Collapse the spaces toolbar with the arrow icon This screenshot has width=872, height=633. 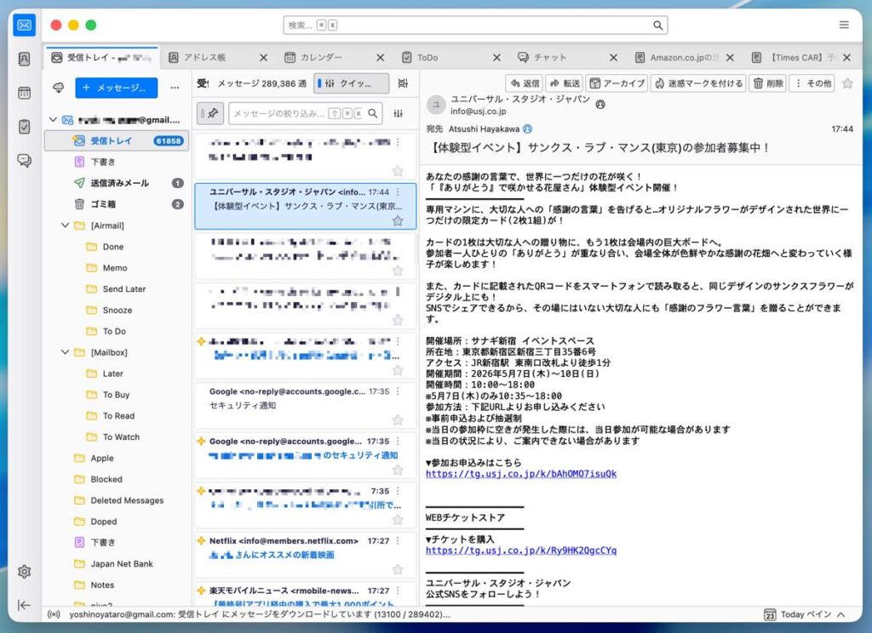pos(24,605)
